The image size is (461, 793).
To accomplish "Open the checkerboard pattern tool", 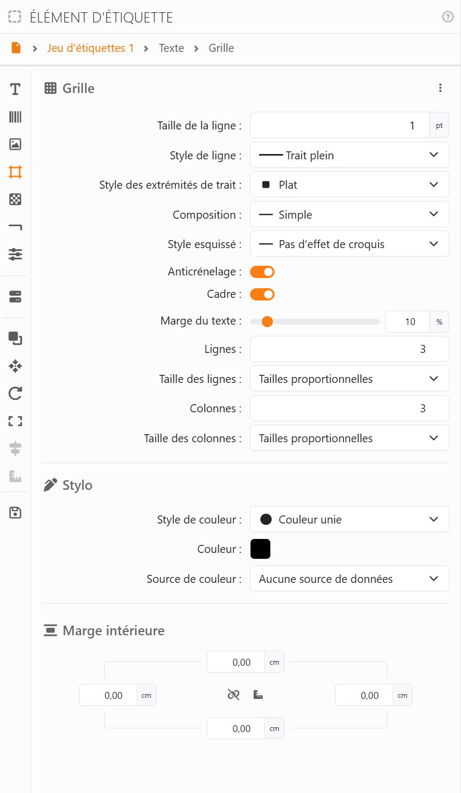I will tap(15, 199).
